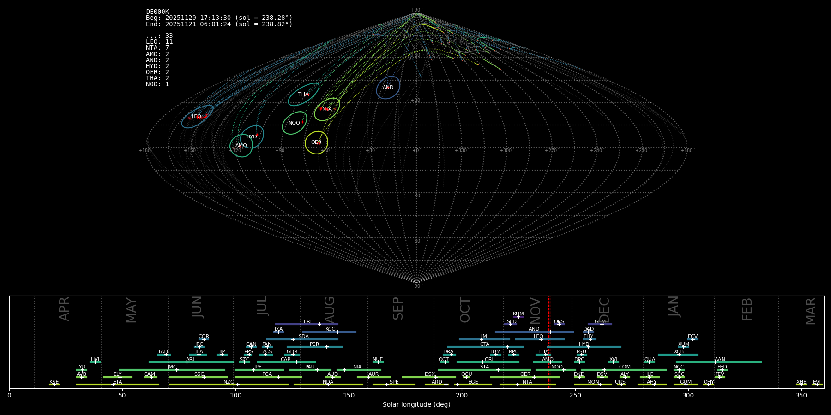The image size is (831, 415).
Task: Click the THA radiant ellipse on sky map
Action: click(x=303, y=95)
